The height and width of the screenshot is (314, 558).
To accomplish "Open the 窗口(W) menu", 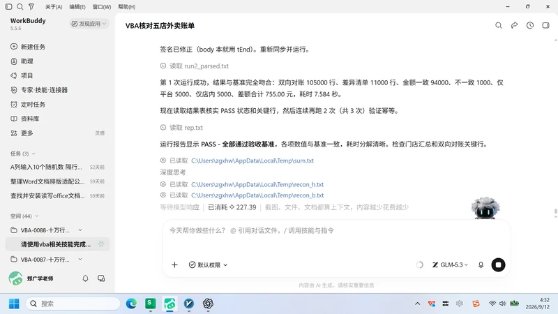I will click(x=102, y=7).
